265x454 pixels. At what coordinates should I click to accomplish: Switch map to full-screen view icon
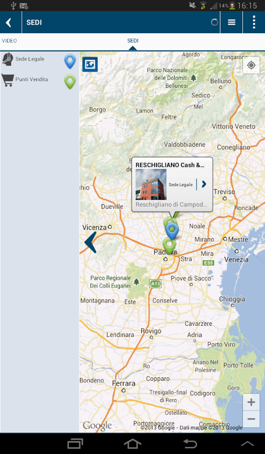(90, 64)
